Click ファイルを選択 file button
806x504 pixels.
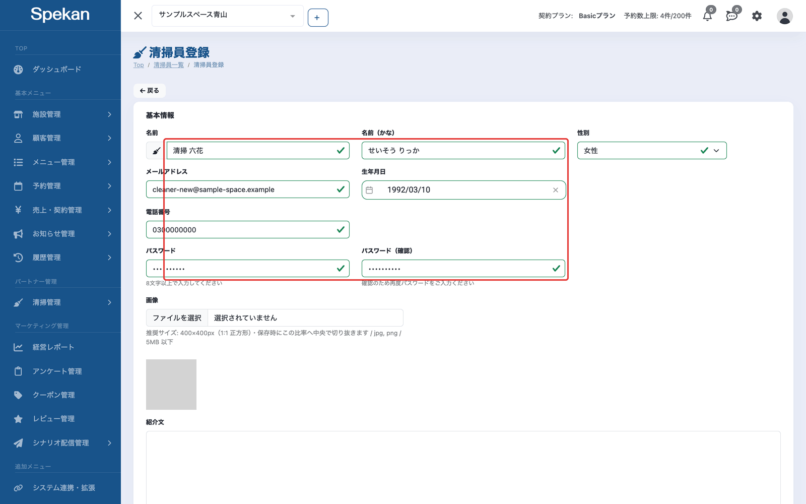coord(177,318)
